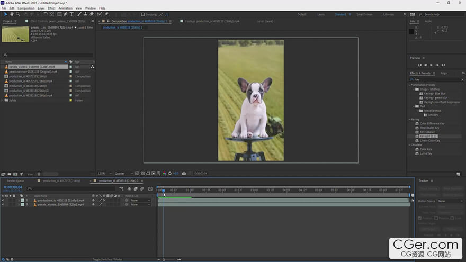Screen dimensions: 466x262
Task: Toggle label color square of layer 1
Action: click(x=23, y=201)
